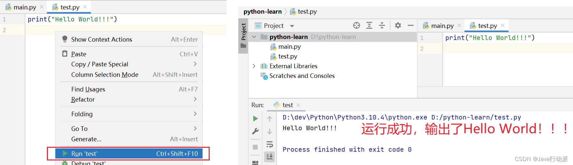The height and width of the screenshot is (165, 573).
Task: Open the Project view dropdown arrow
Action: tap(292, 26)
